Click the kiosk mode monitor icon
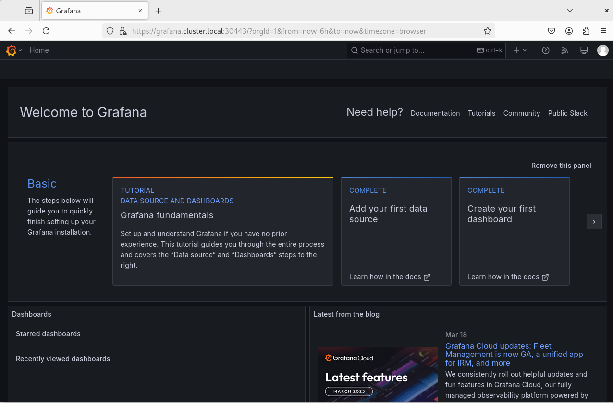The height and width of the screenshot is (403, 613). 584,50
